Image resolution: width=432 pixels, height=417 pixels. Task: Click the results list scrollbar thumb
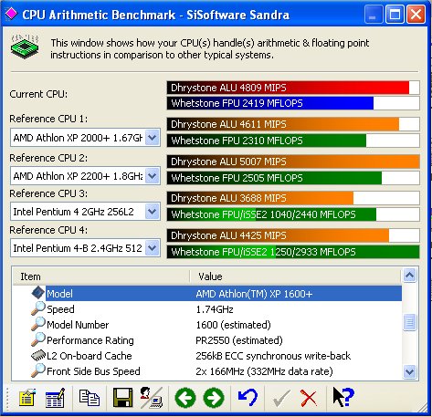pyautogui.click(x=409, y=322)
